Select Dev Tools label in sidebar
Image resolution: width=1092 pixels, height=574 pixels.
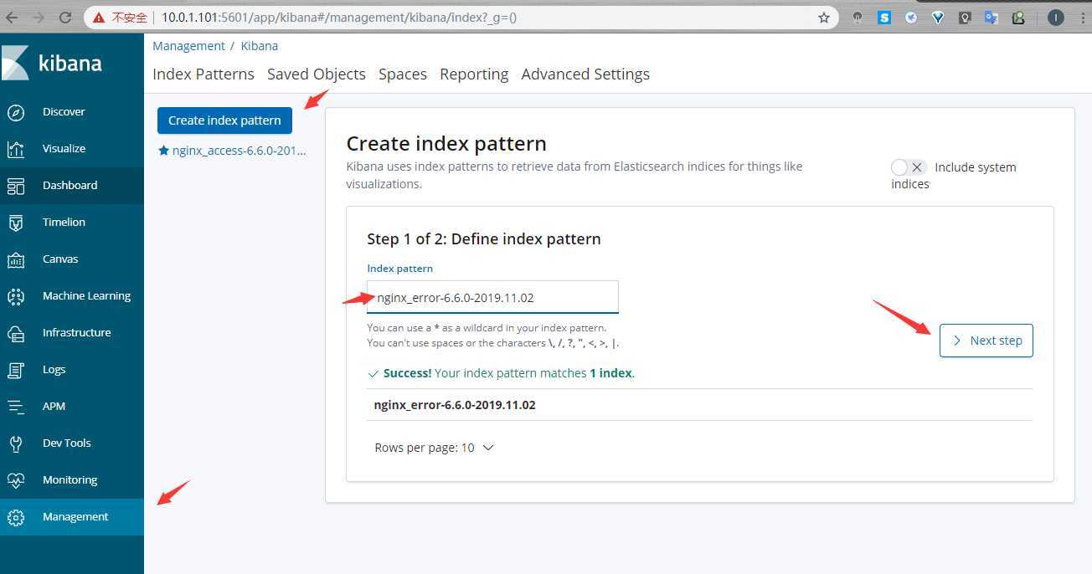tap(67, 443)
